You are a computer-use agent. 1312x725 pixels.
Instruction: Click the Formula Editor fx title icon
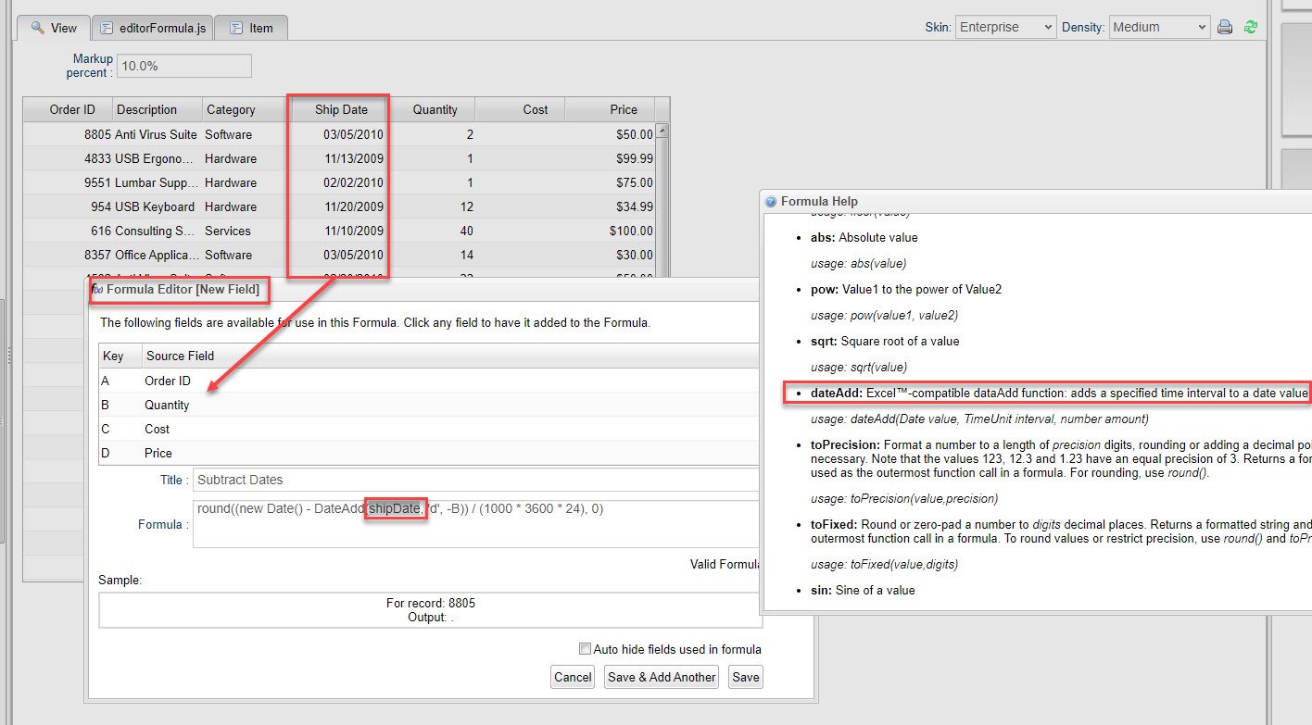coord(97,289)
